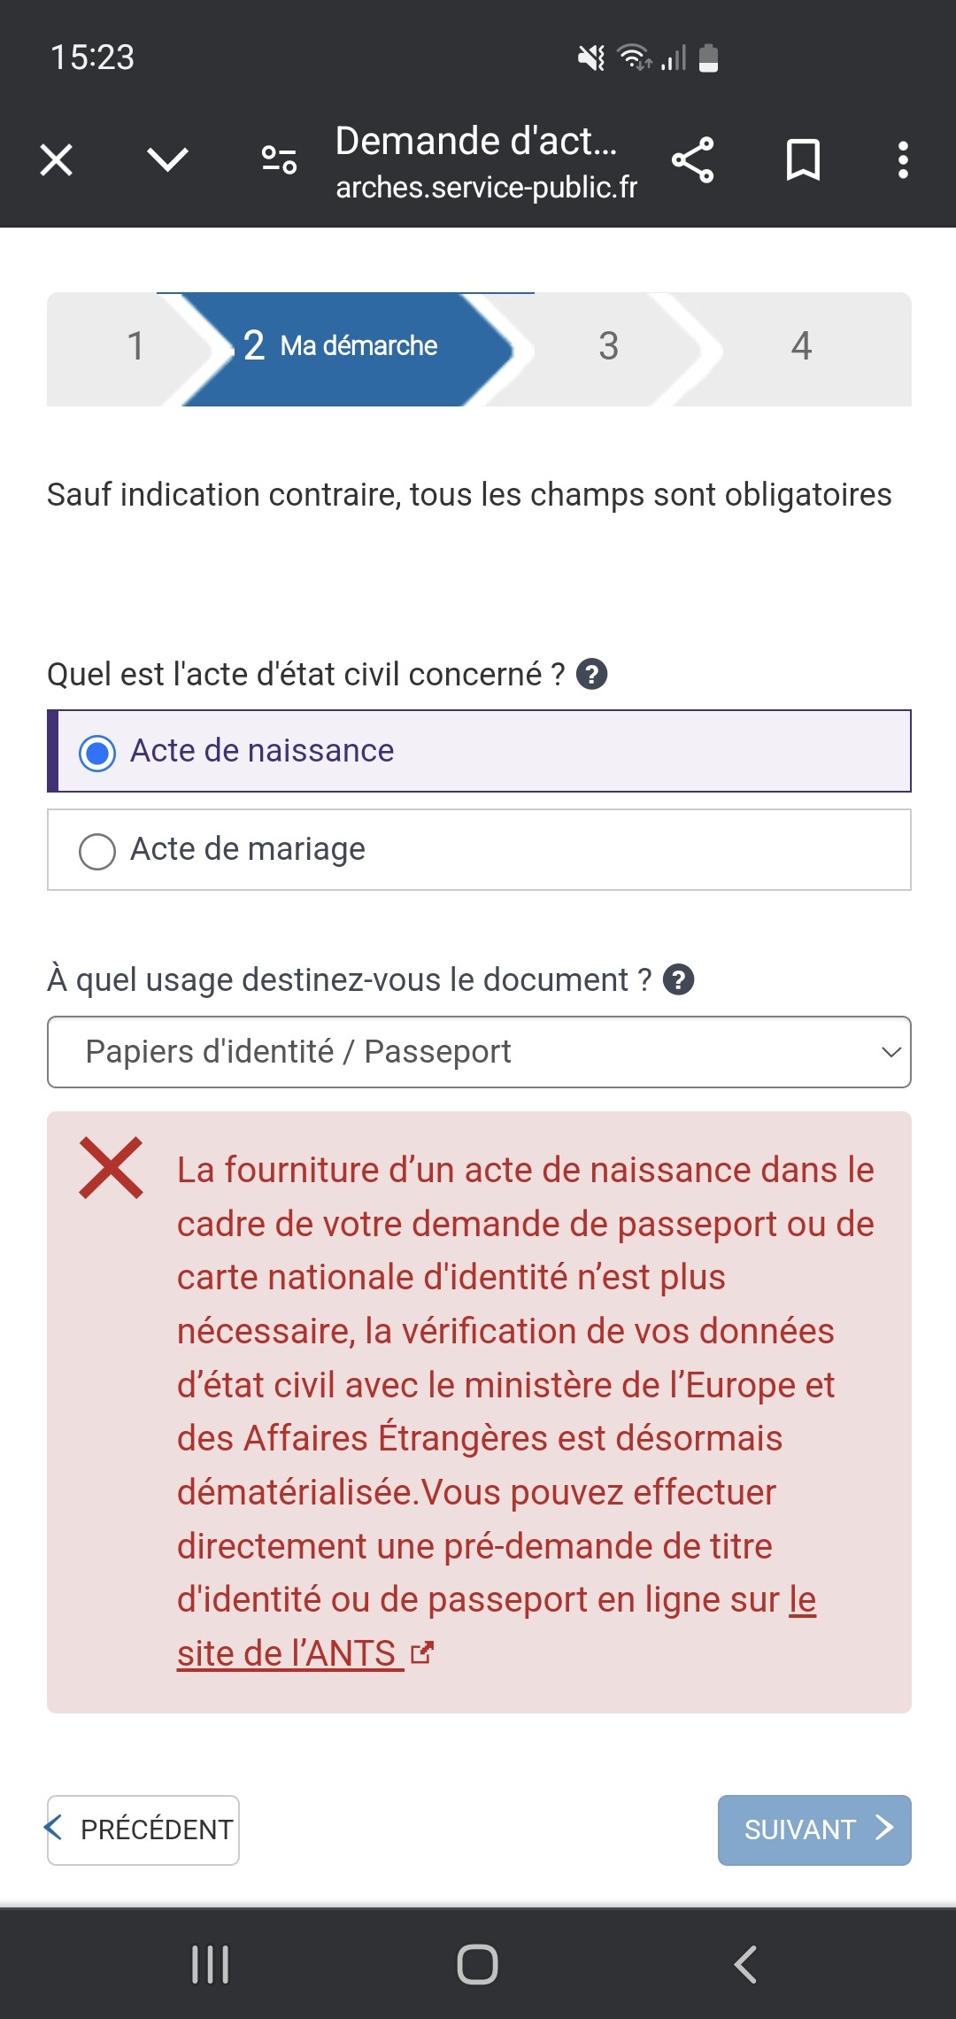Minimize the tab with the down chevron
This screenshot has width=956, height=2019.
pyautogui.click(x=167, y=160)
